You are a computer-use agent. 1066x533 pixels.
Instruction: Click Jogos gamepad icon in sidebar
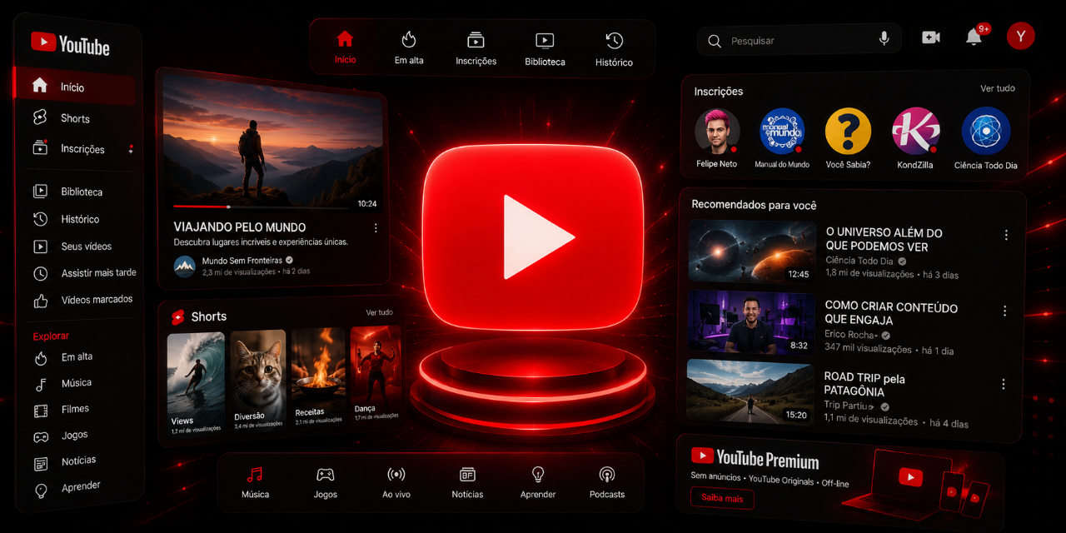(x=41, y=436)
